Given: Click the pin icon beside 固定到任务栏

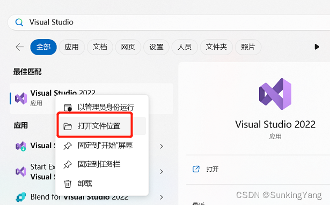Looking at the screenshot, I should [x=68, y=164].
